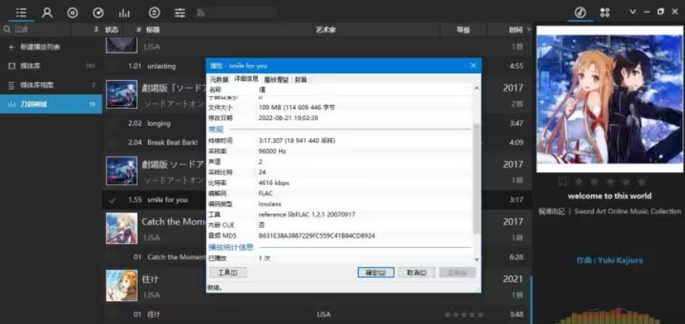Viewport: 685px width, 324px height.
Task: Select the 2022-08-21 19:02:39 modified date
Action: coord(288,118)
